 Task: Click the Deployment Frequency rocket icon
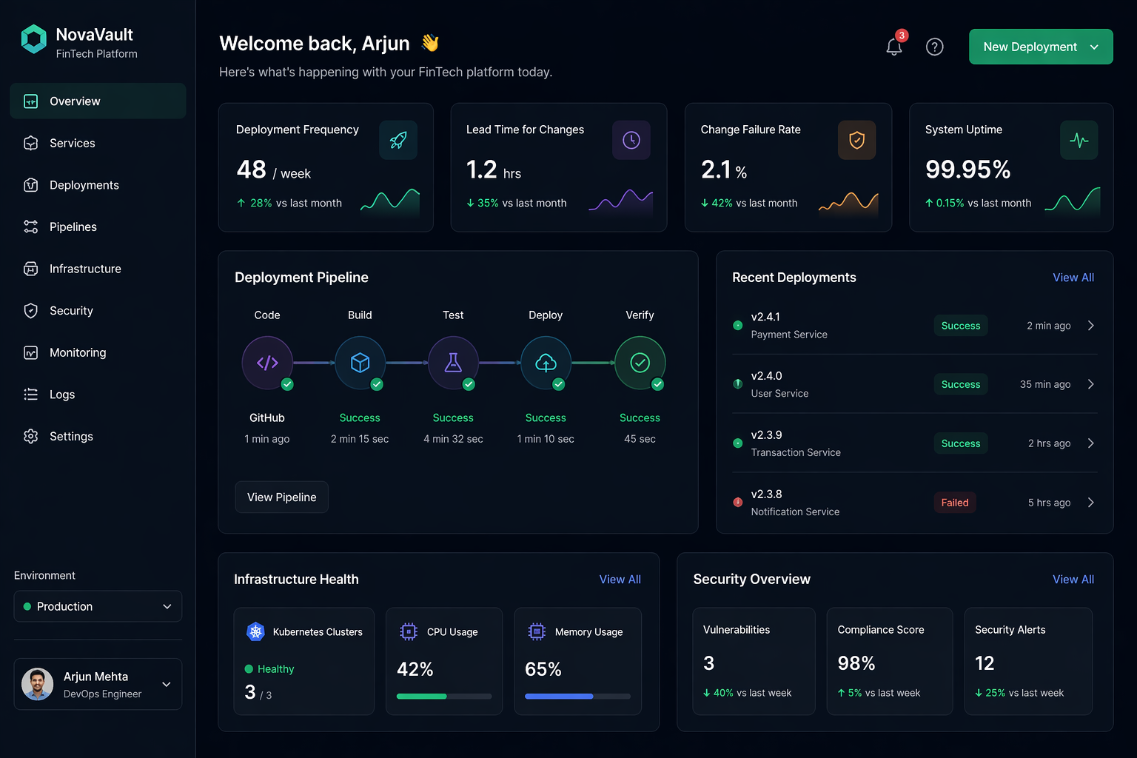pyautogui.click(x=398, y=140)
